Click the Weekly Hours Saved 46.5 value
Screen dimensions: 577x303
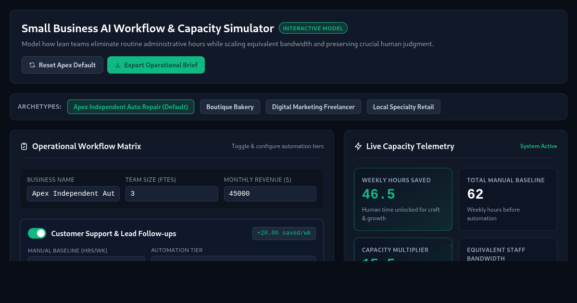coord(378,194)
